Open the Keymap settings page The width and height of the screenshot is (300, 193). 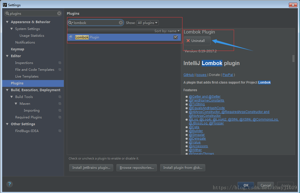(x=17, y=49)
